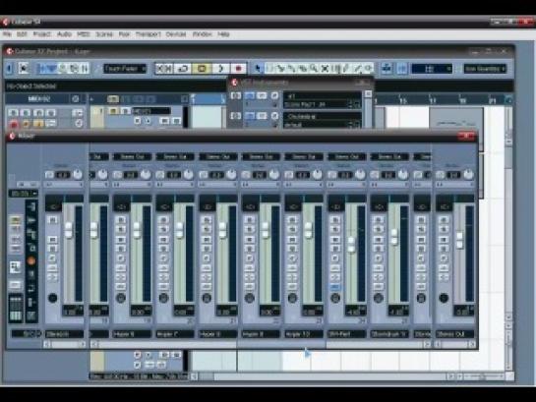Click the Activate Project button at toolbar left
The image size is (536, 402).
9,68
